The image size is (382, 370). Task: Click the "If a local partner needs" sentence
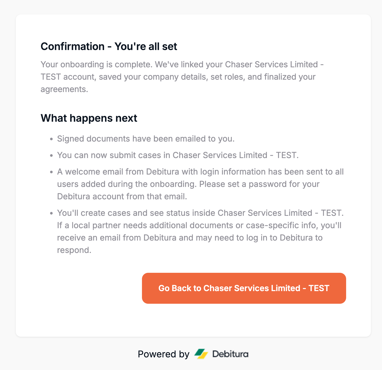199,225
